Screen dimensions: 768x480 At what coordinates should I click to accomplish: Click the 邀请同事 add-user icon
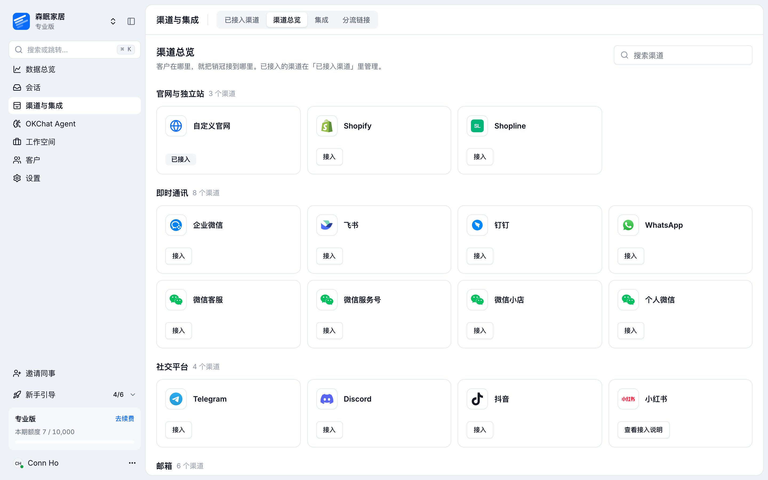tap(17, 373)
